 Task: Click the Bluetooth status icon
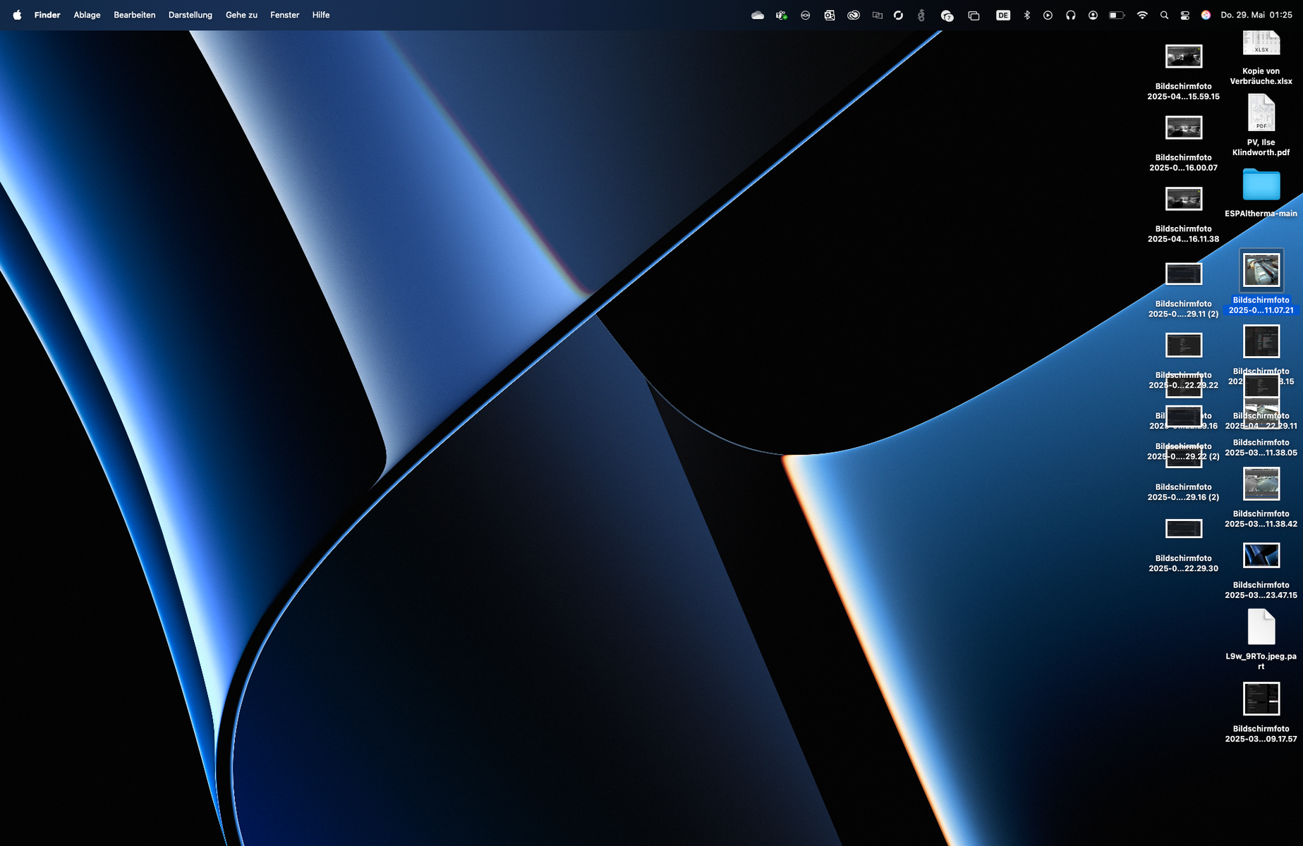(x=1026, y=15)
